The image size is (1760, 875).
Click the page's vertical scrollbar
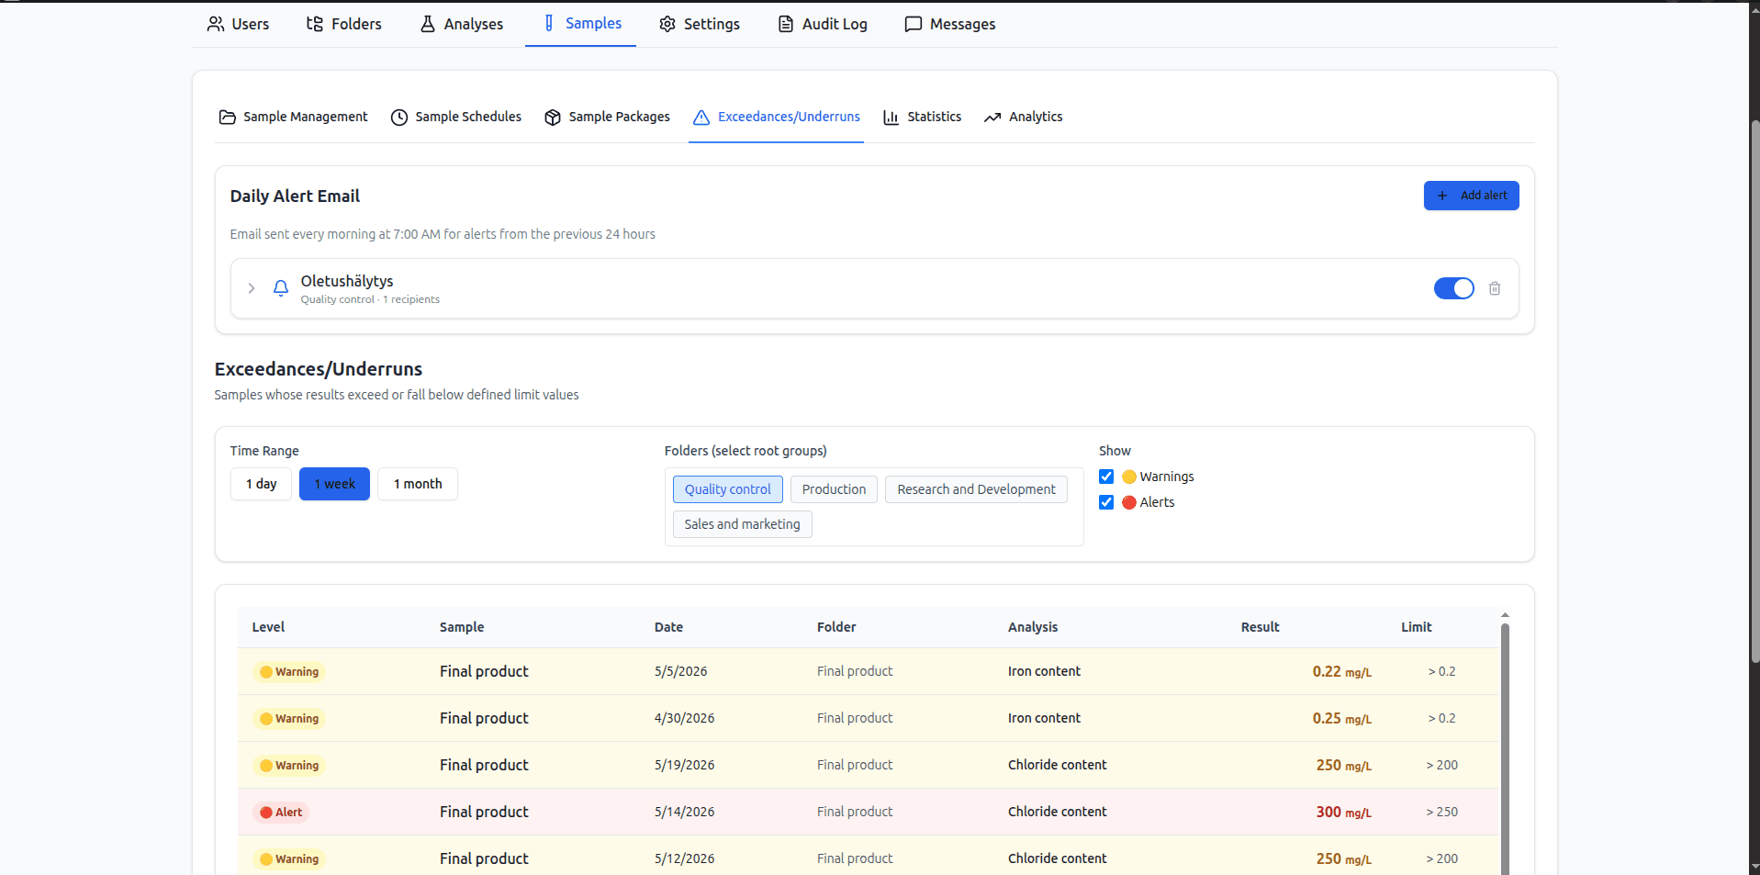click(x=1754, y=390)
